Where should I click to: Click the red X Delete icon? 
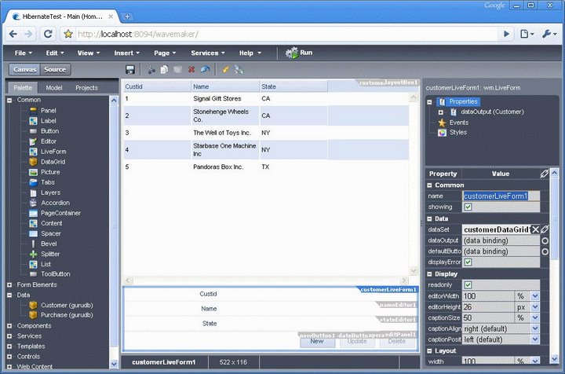pyautogui.click(x=191, y=70)
